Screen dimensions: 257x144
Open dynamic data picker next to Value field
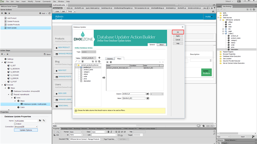(x=148, y=98)
